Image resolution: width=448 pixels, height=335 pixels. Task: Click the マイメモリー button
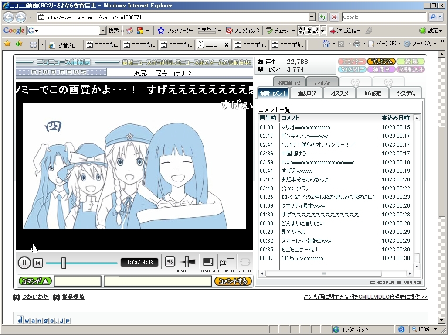(x=352, y=69)
